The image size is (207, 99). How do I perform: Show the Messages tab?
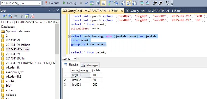click(x=90, y=65)
